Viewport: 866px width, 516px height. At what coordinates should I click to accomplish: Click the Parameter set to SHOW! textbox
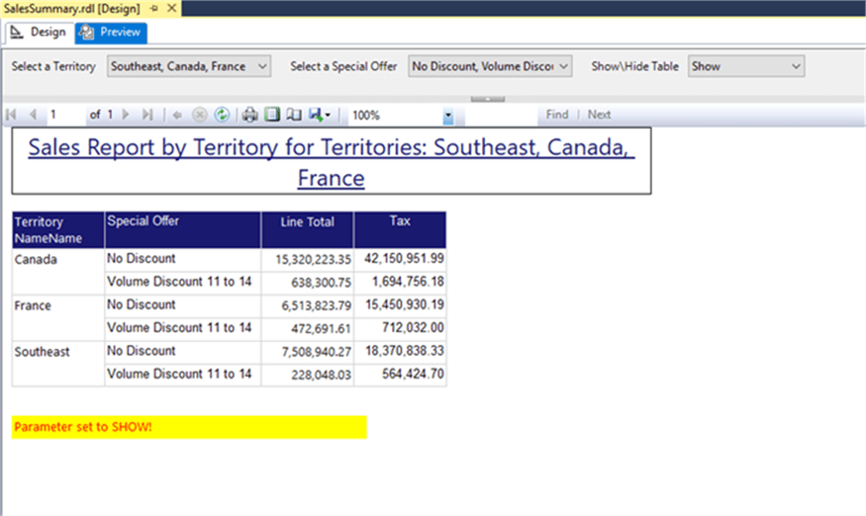click(189, 427)
